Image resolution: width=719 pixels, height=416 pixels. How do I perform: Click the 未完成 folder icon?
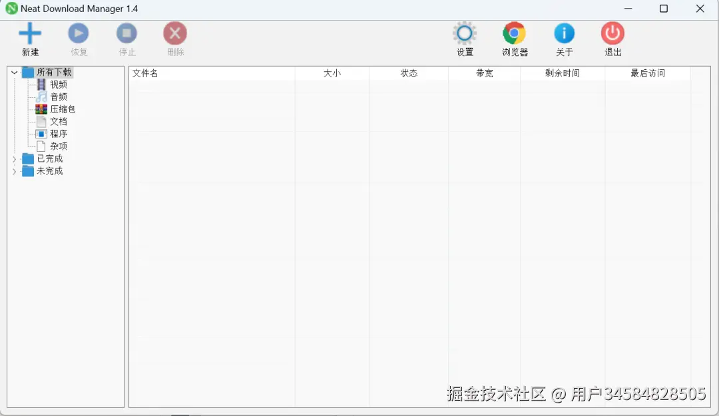[x=28, y=171]
